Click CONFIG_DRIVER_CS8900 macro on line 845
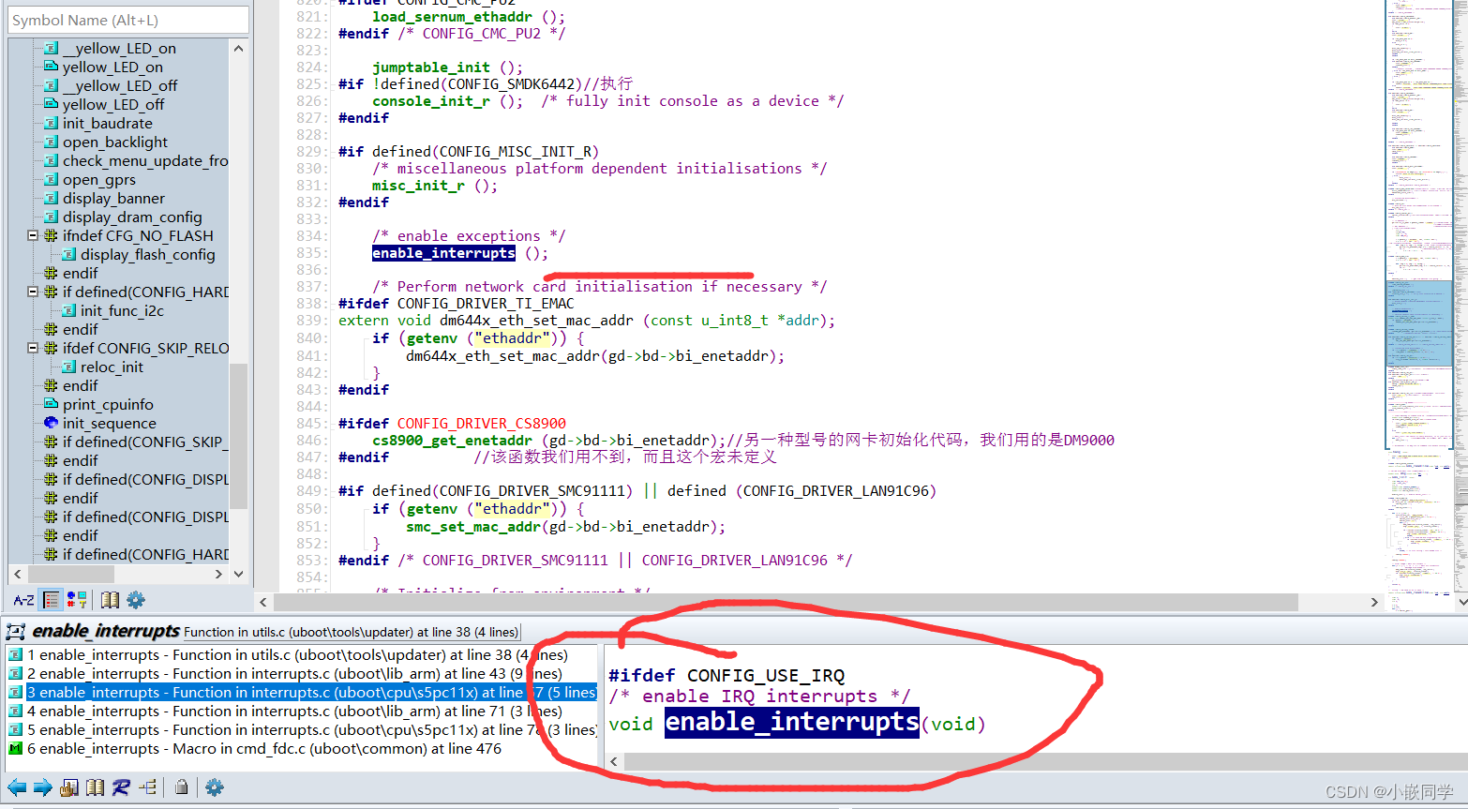Screen dimensions: 1468x809 pyautogui.click(x=482, y=424)
